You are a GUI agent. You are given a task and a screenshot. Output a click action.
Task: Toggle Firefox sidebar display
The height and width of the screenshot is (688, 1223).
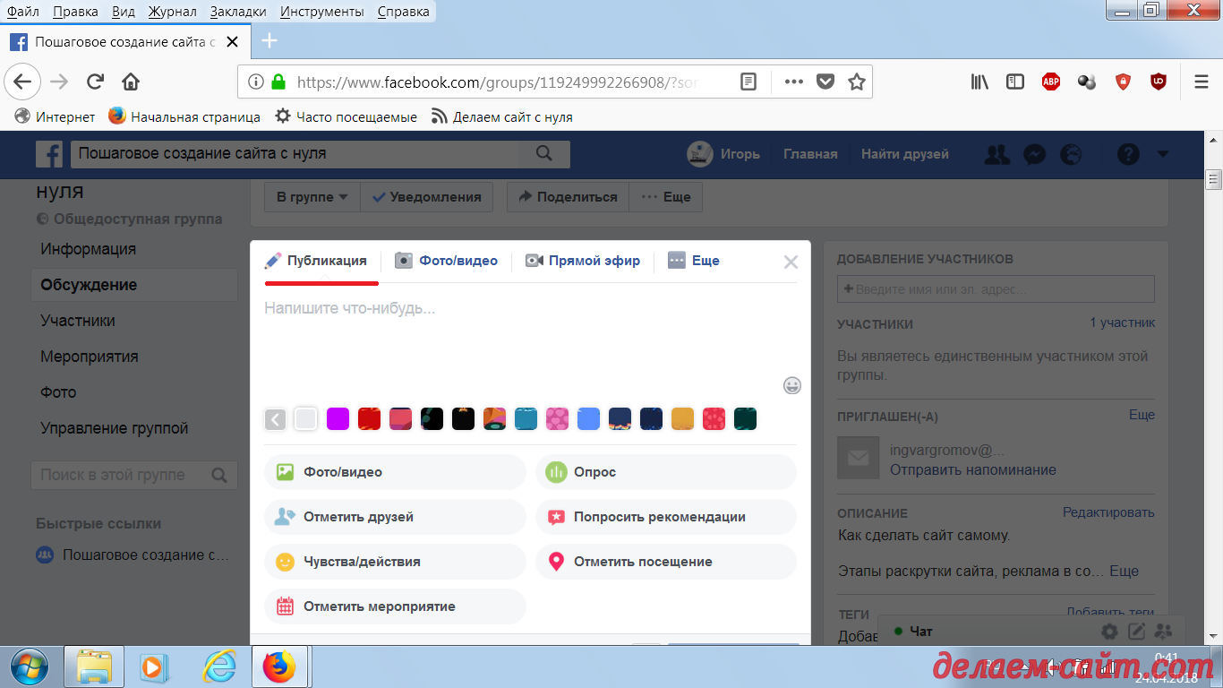click(x=1015, y=82)
